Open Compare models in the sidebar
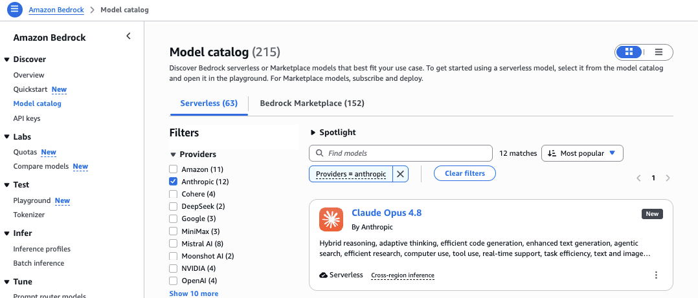 [x=41, y=166]
